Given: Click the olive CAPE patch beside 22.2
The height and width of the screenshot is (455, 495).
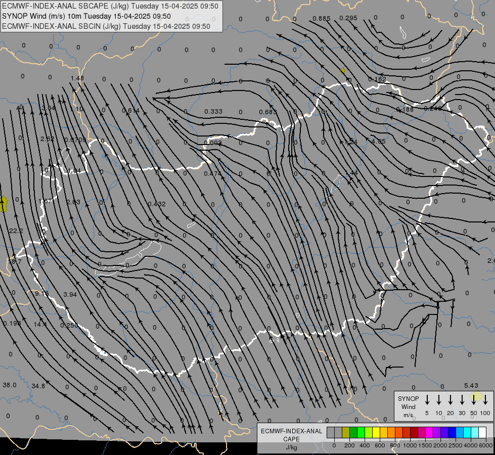Looking at the screenshot, I should [x=4, y=204].
